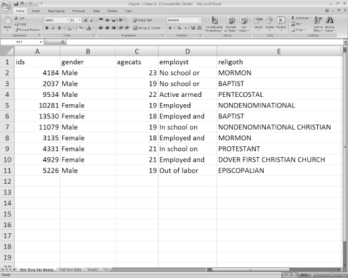This screenshot has height=278, width=348.
Task: Open Merge & Center dropdown arrow
Action: pyautogui.click(x=162, y=28)
